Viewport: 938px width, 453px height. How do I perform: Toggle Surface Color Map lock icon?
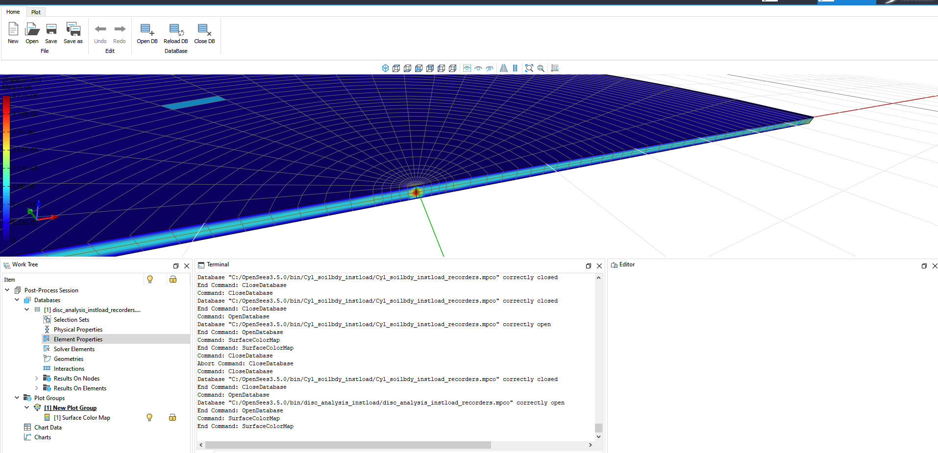coord(173,417)
